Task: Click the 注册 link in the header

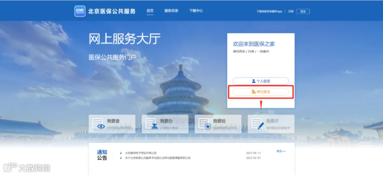Action: coord(291,11)
